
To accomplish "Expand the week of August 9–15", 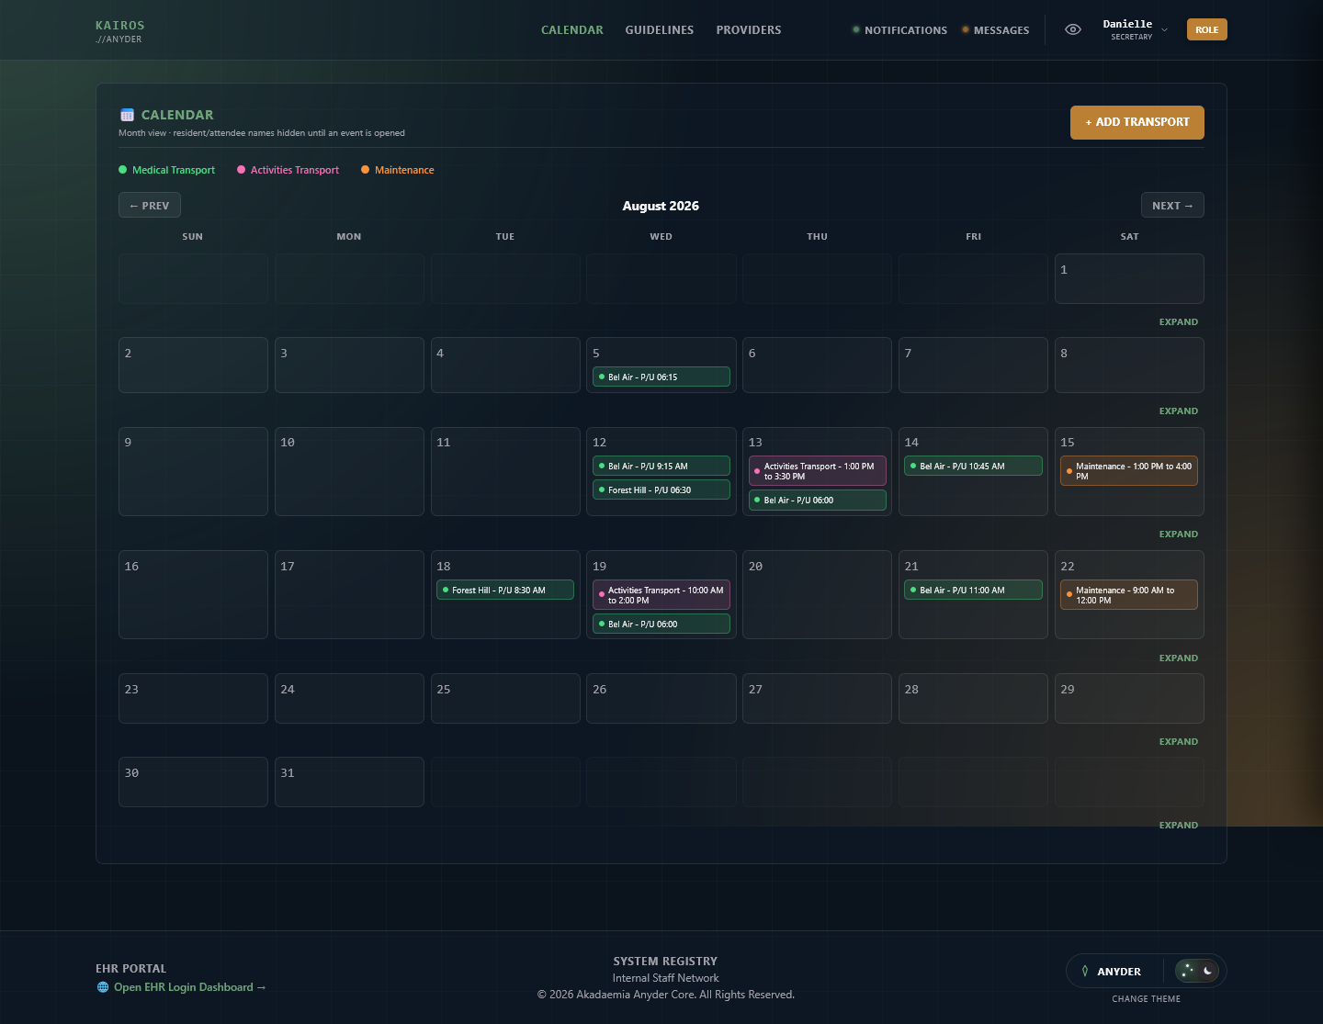I will tap(1178, 535).
